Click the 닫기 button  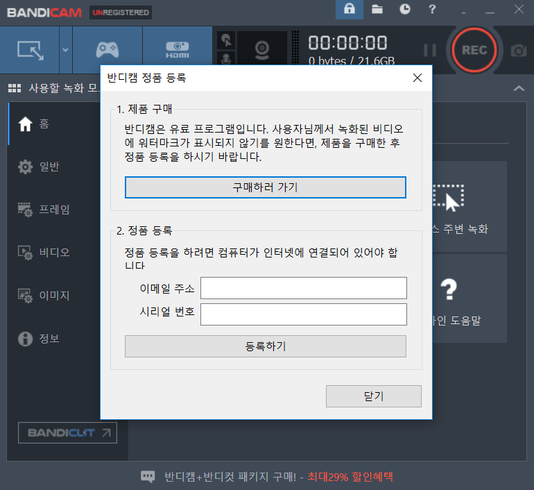pyautogui.click(x=374, y=396)
